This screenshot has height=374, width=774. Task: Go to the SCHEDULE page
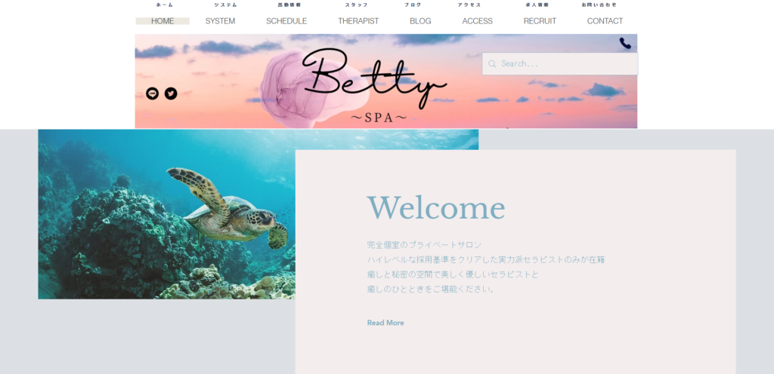(x=286, y=21)
